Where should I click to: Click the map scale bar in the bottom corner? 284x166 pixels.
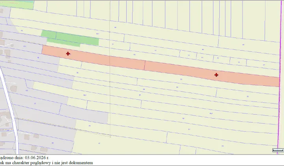click(278, 150)
